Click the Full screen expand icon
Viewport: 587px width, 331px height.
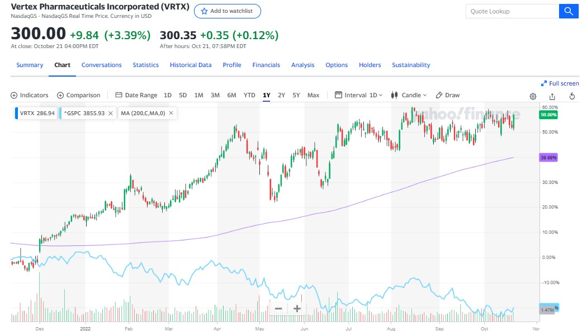tap(543, 83)
